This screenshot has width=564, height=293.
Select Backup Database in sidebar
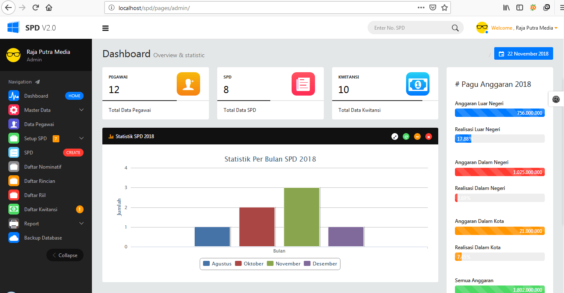tap(43, 238)
